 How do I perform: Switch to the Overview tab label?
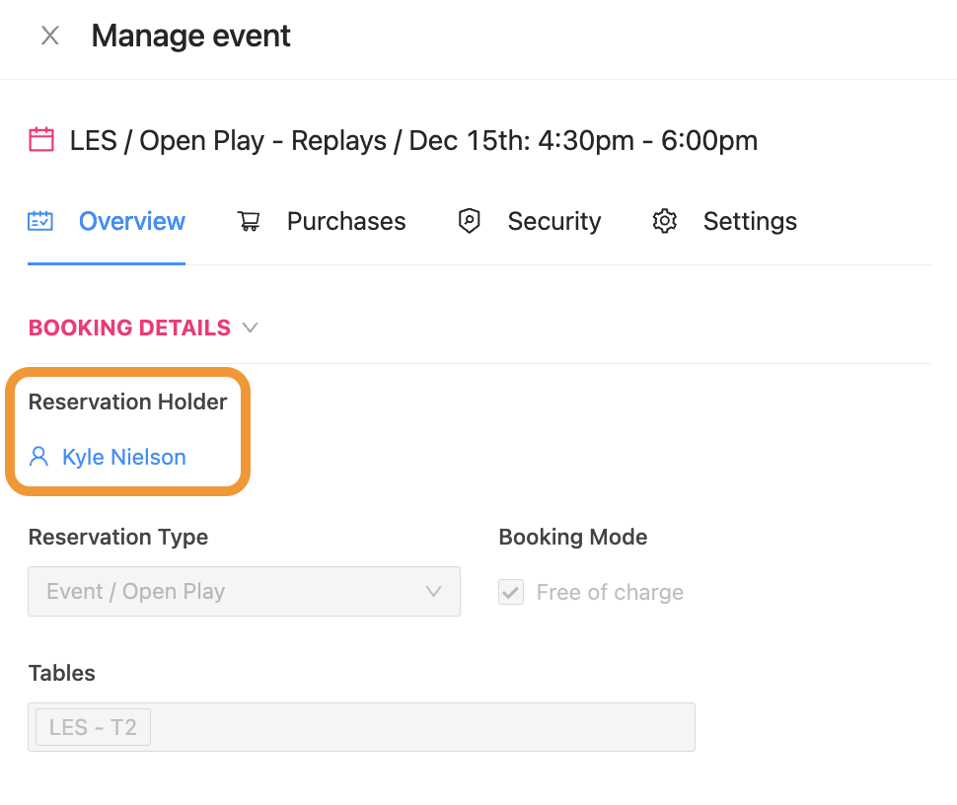tap(132, 221)
